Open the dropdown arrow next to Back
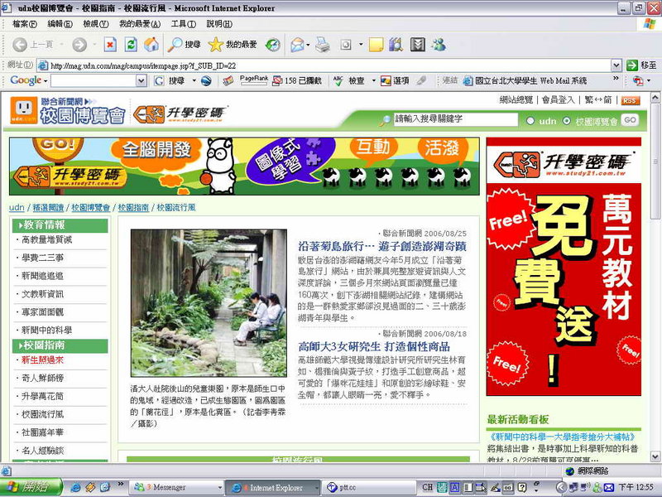 pyautogui.click(x=61, y=45)
